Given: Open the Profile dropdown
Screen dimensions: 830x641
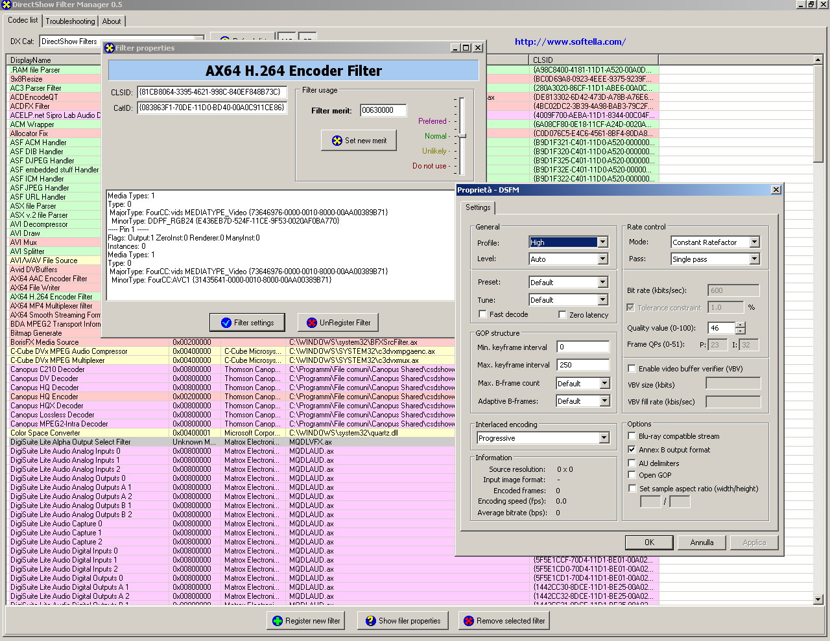Looking at the screenshot, I should pos(602,242).
